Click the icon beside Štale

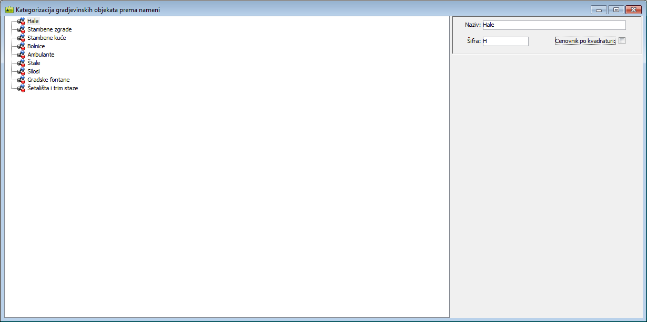click(x=21, y=63)
